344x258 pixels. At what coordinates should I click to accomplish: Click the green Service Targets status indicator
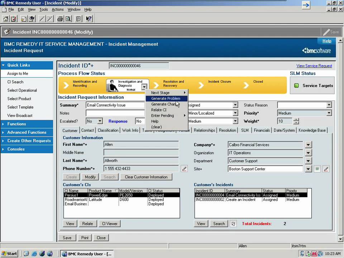coord(296,86)
